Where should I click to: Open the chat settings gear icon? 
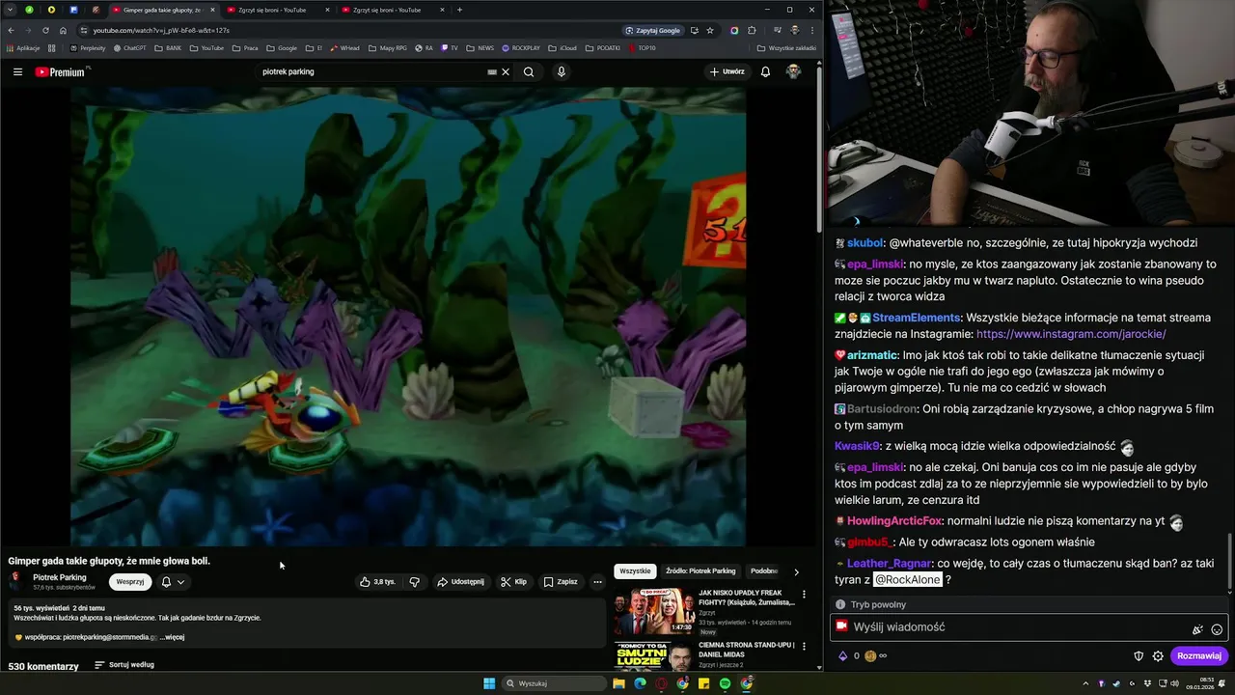pos(1158,655)
